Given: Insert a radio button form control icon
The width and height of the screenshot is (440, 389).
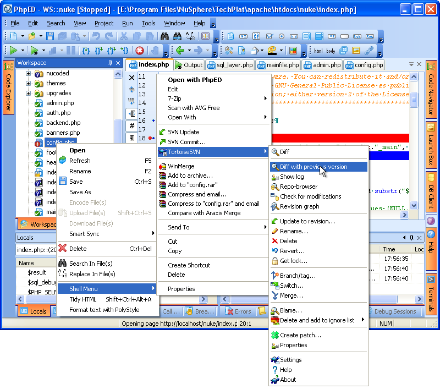Looking at the screenshot, I should tap(282, 36).
